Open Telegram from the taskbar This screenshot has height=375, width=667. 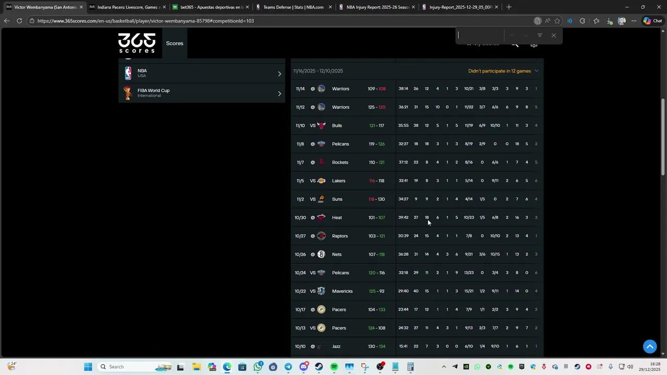(288, 367)
